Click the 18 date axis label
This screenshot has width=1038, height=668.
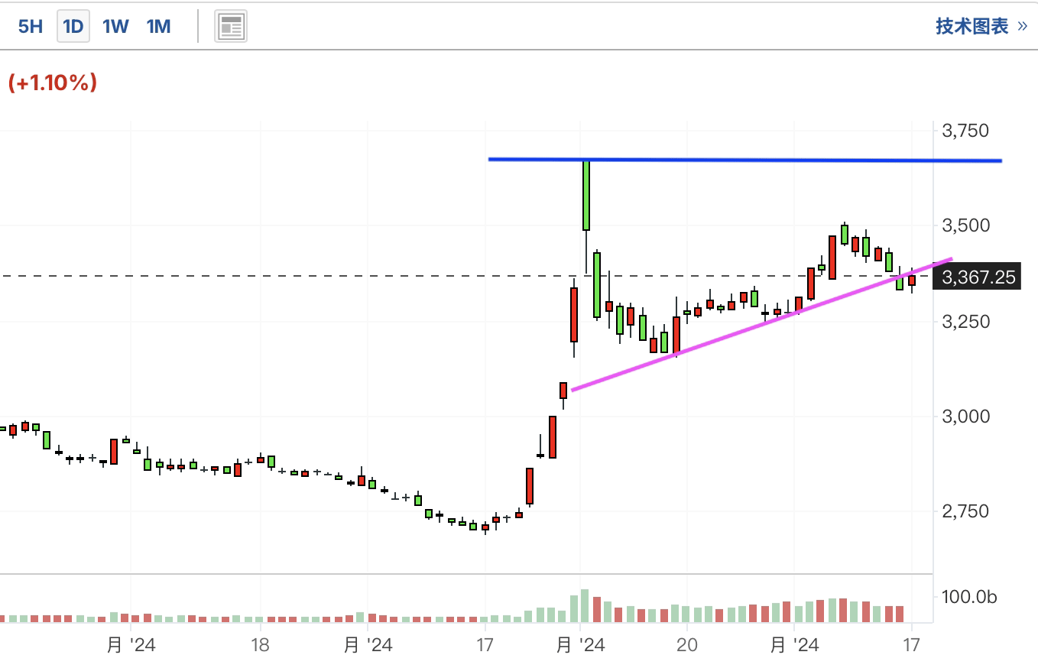(x=260, y=645)
